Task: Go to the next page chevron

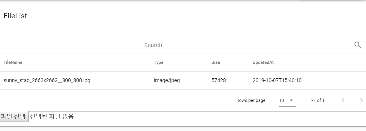Action: pyautogui.click(x=361, y=100)
